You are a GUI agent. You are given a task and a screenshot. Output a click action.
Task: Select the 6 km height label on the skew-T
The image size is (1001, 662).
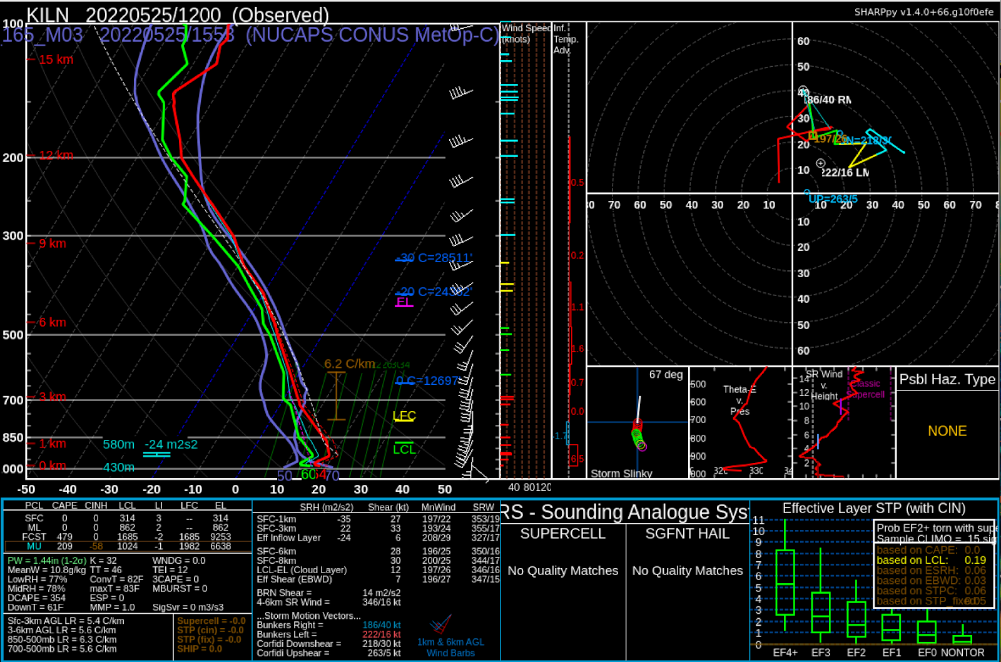coord(53,322)
